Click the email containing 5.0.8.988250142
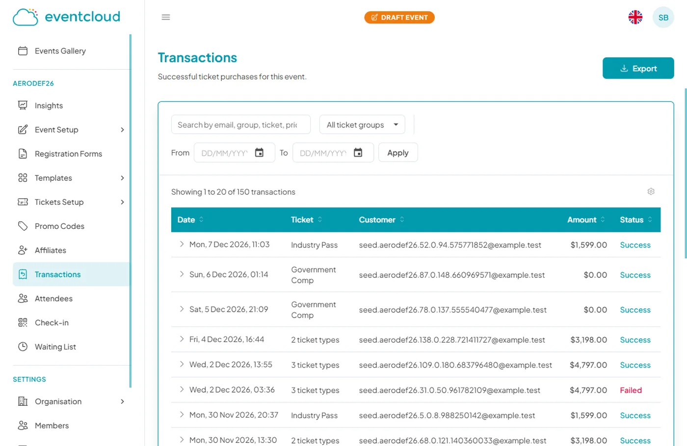 (x=447, y=415)
